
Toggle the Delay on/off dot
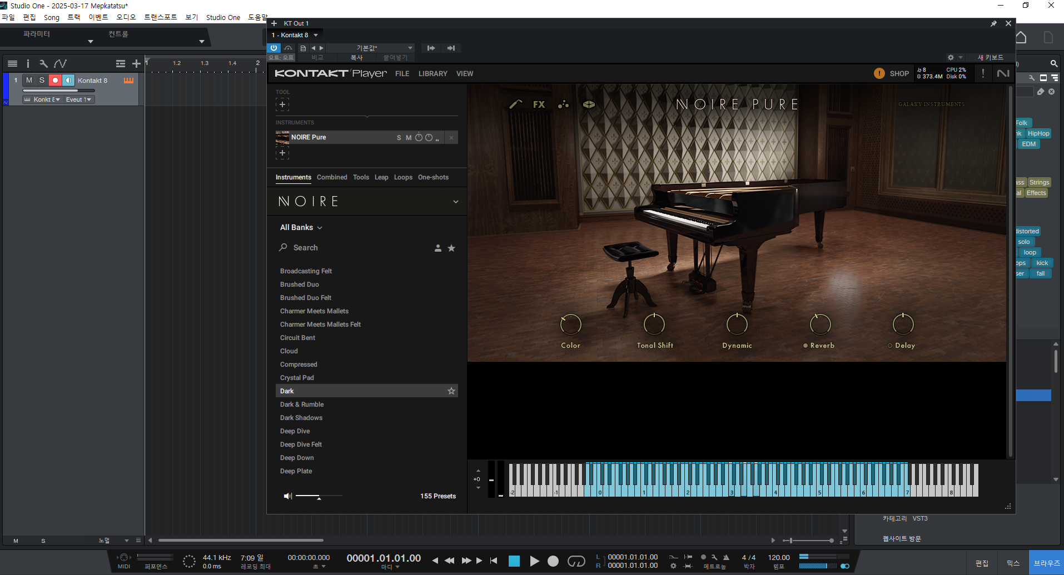pos(890,346)
